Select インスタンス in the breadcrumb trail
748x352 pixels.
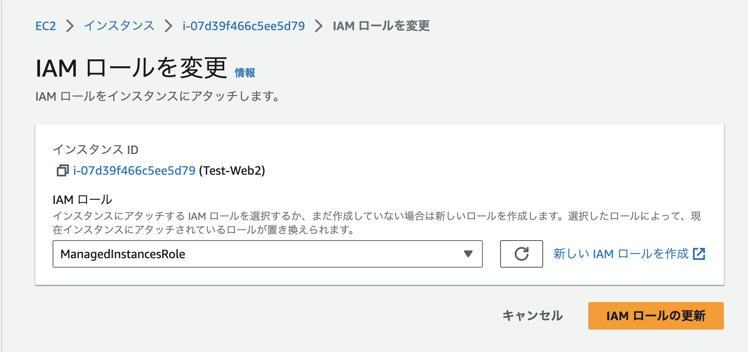coord(119,26)
